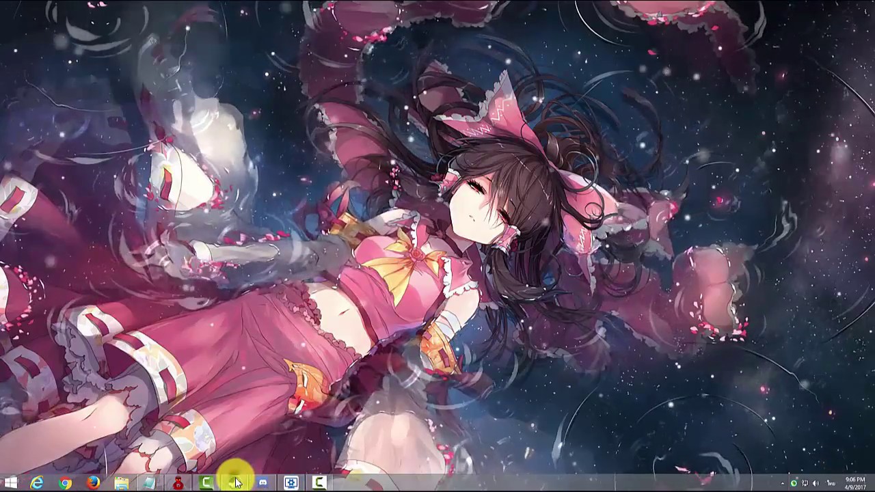This screenshot has height=492, width=875.
Task: Click the green circular tray icon
Action: (794, 483)
